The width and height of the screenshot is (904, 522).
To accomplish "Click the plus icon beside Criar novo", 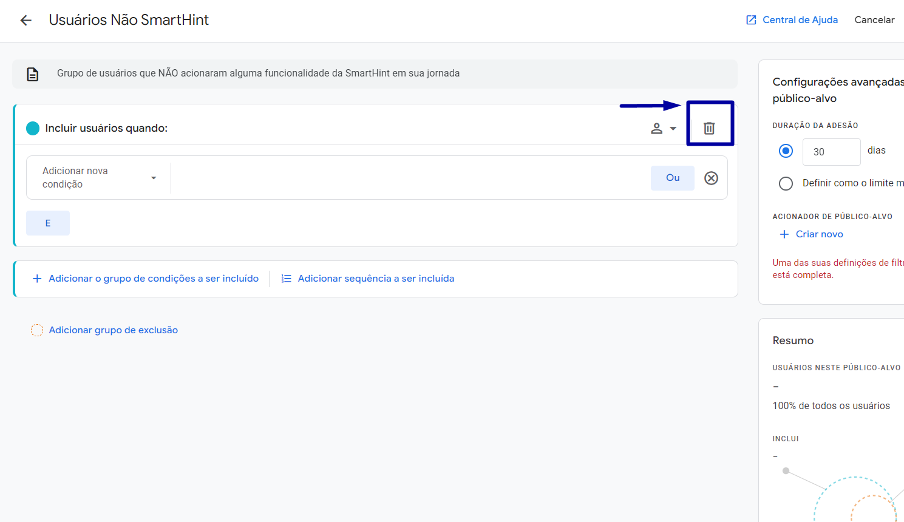I will click(x=784, y=234).
